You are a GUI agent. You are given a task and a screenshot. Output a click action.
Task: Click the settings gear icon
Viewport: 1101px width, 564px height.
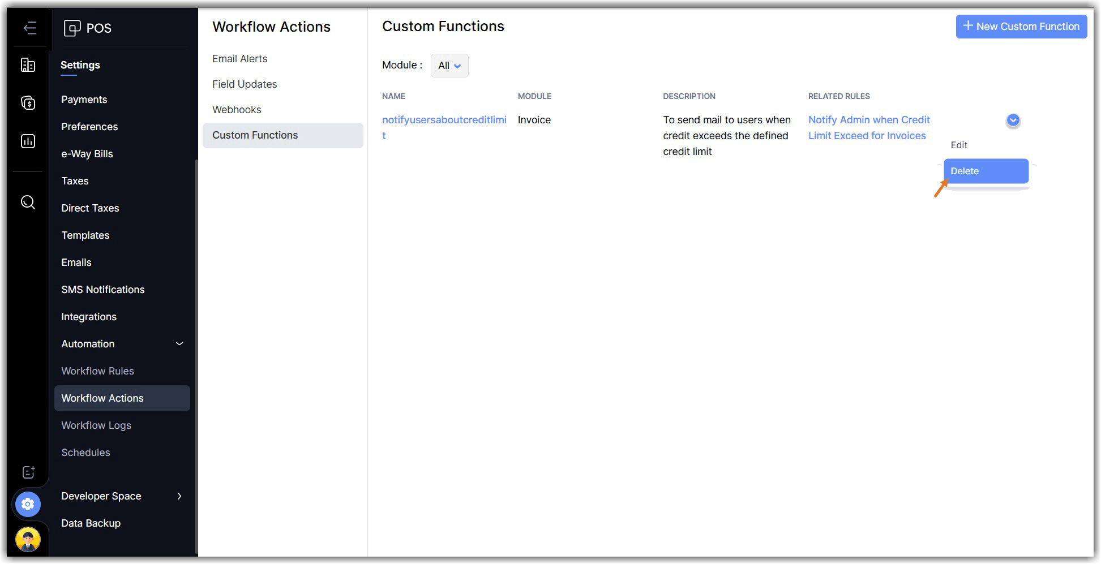click(x=28, y=504)
